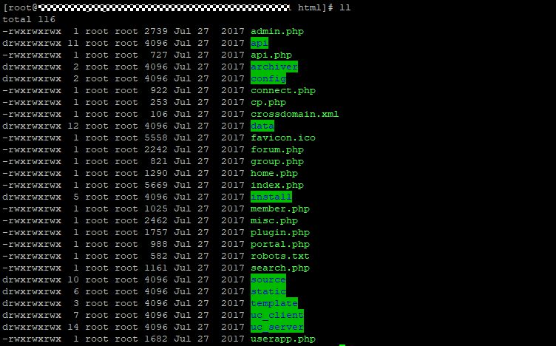556x346 pixels.
Task: Select the archiver directory entry
Action: click(x=274, y=67)
